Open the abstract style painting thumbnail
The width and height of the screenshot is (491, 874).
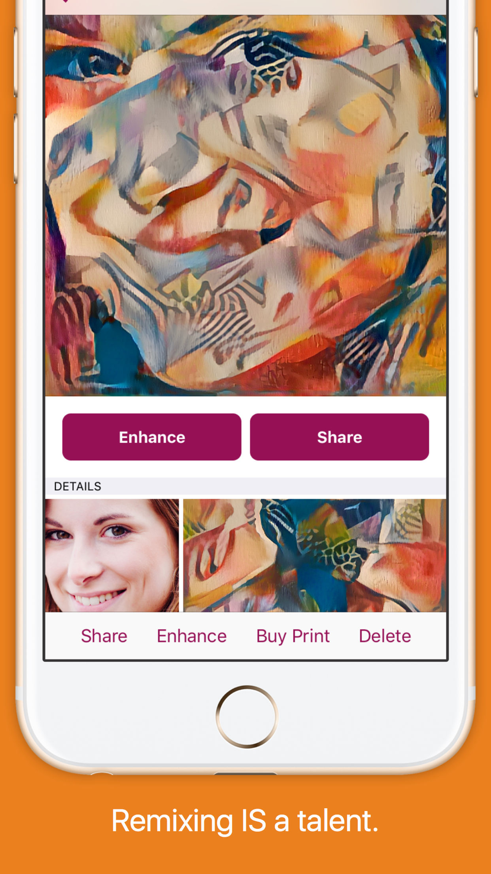click(x=315, y=555)
